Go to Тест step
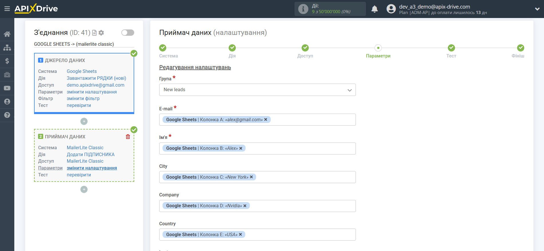Screen dimensions: 544x251 tap(451, 48)
